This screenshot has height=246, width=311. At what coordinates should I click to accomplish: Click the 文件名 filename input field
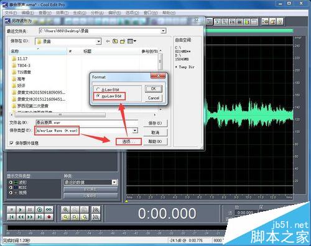[86, 122]
